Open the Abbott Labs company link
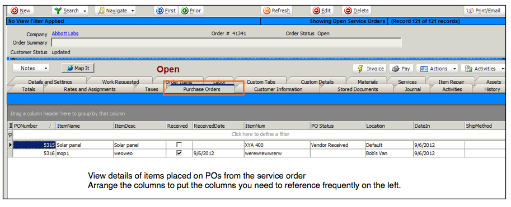Image resolution: width=511 pixels, height=207 pixels. coord(65,33)
